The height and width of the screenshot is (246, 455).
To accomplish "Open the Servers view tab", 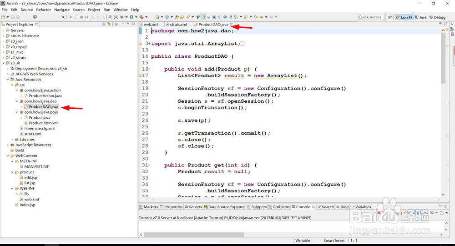I will click(193, 207).
